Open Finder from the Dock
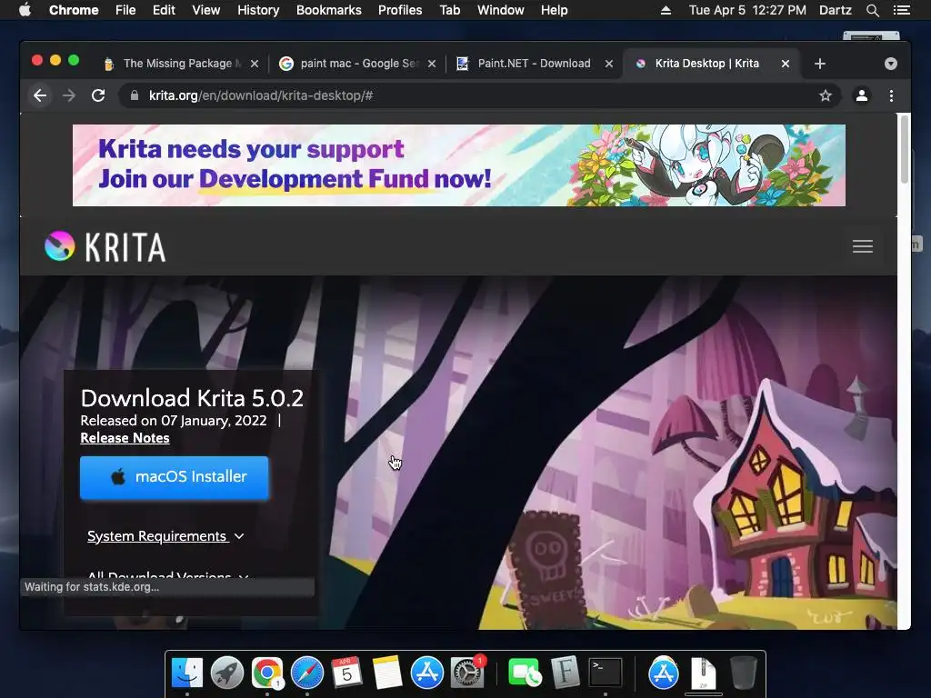 pyautogui.click(x=187, y=673)
